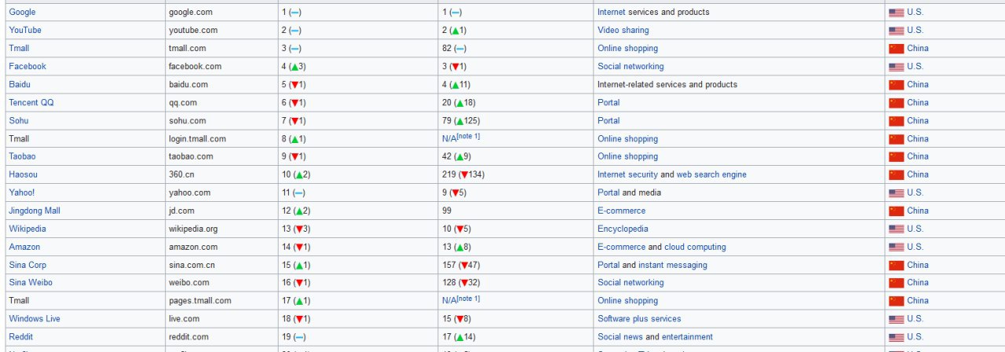Open the Reddit article link
Viewport: 1005px width, 352px height.
[21, 337]
